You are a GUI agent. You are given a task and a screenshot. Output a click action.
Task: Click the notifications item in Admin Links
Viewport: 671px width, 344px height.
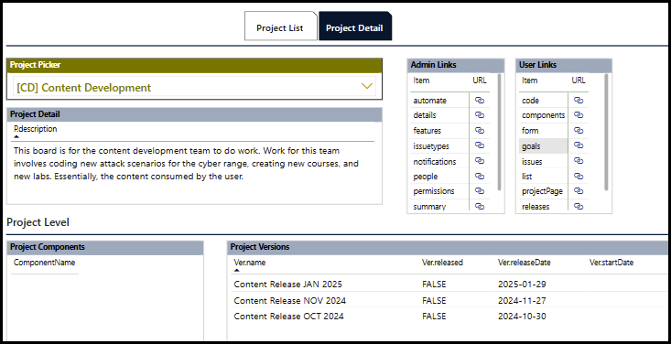coord(434,161)
